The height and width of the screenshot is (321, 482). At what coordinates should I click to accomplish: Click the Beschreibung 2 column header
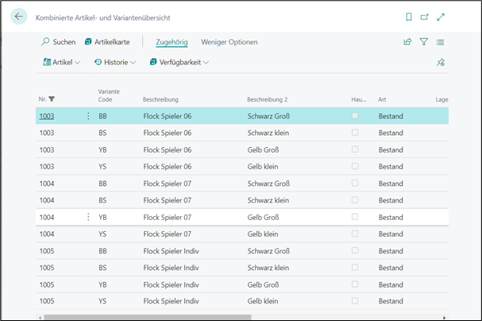tap(268, 99)
